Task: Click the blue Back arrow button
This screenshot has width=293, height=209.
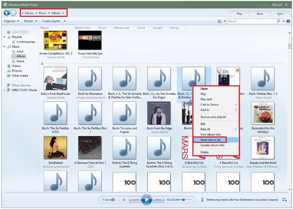Action: click(x=6, y=13)
